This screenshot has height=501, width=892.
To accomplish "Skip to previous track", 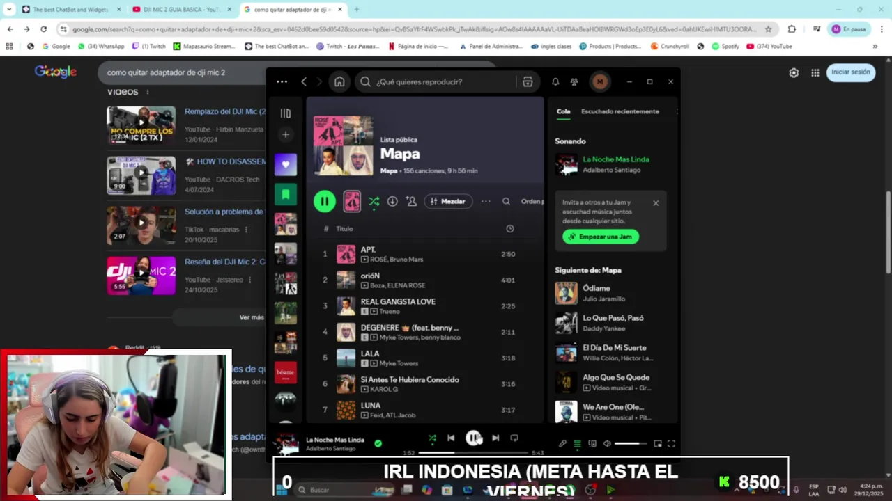I will [451, 438].
